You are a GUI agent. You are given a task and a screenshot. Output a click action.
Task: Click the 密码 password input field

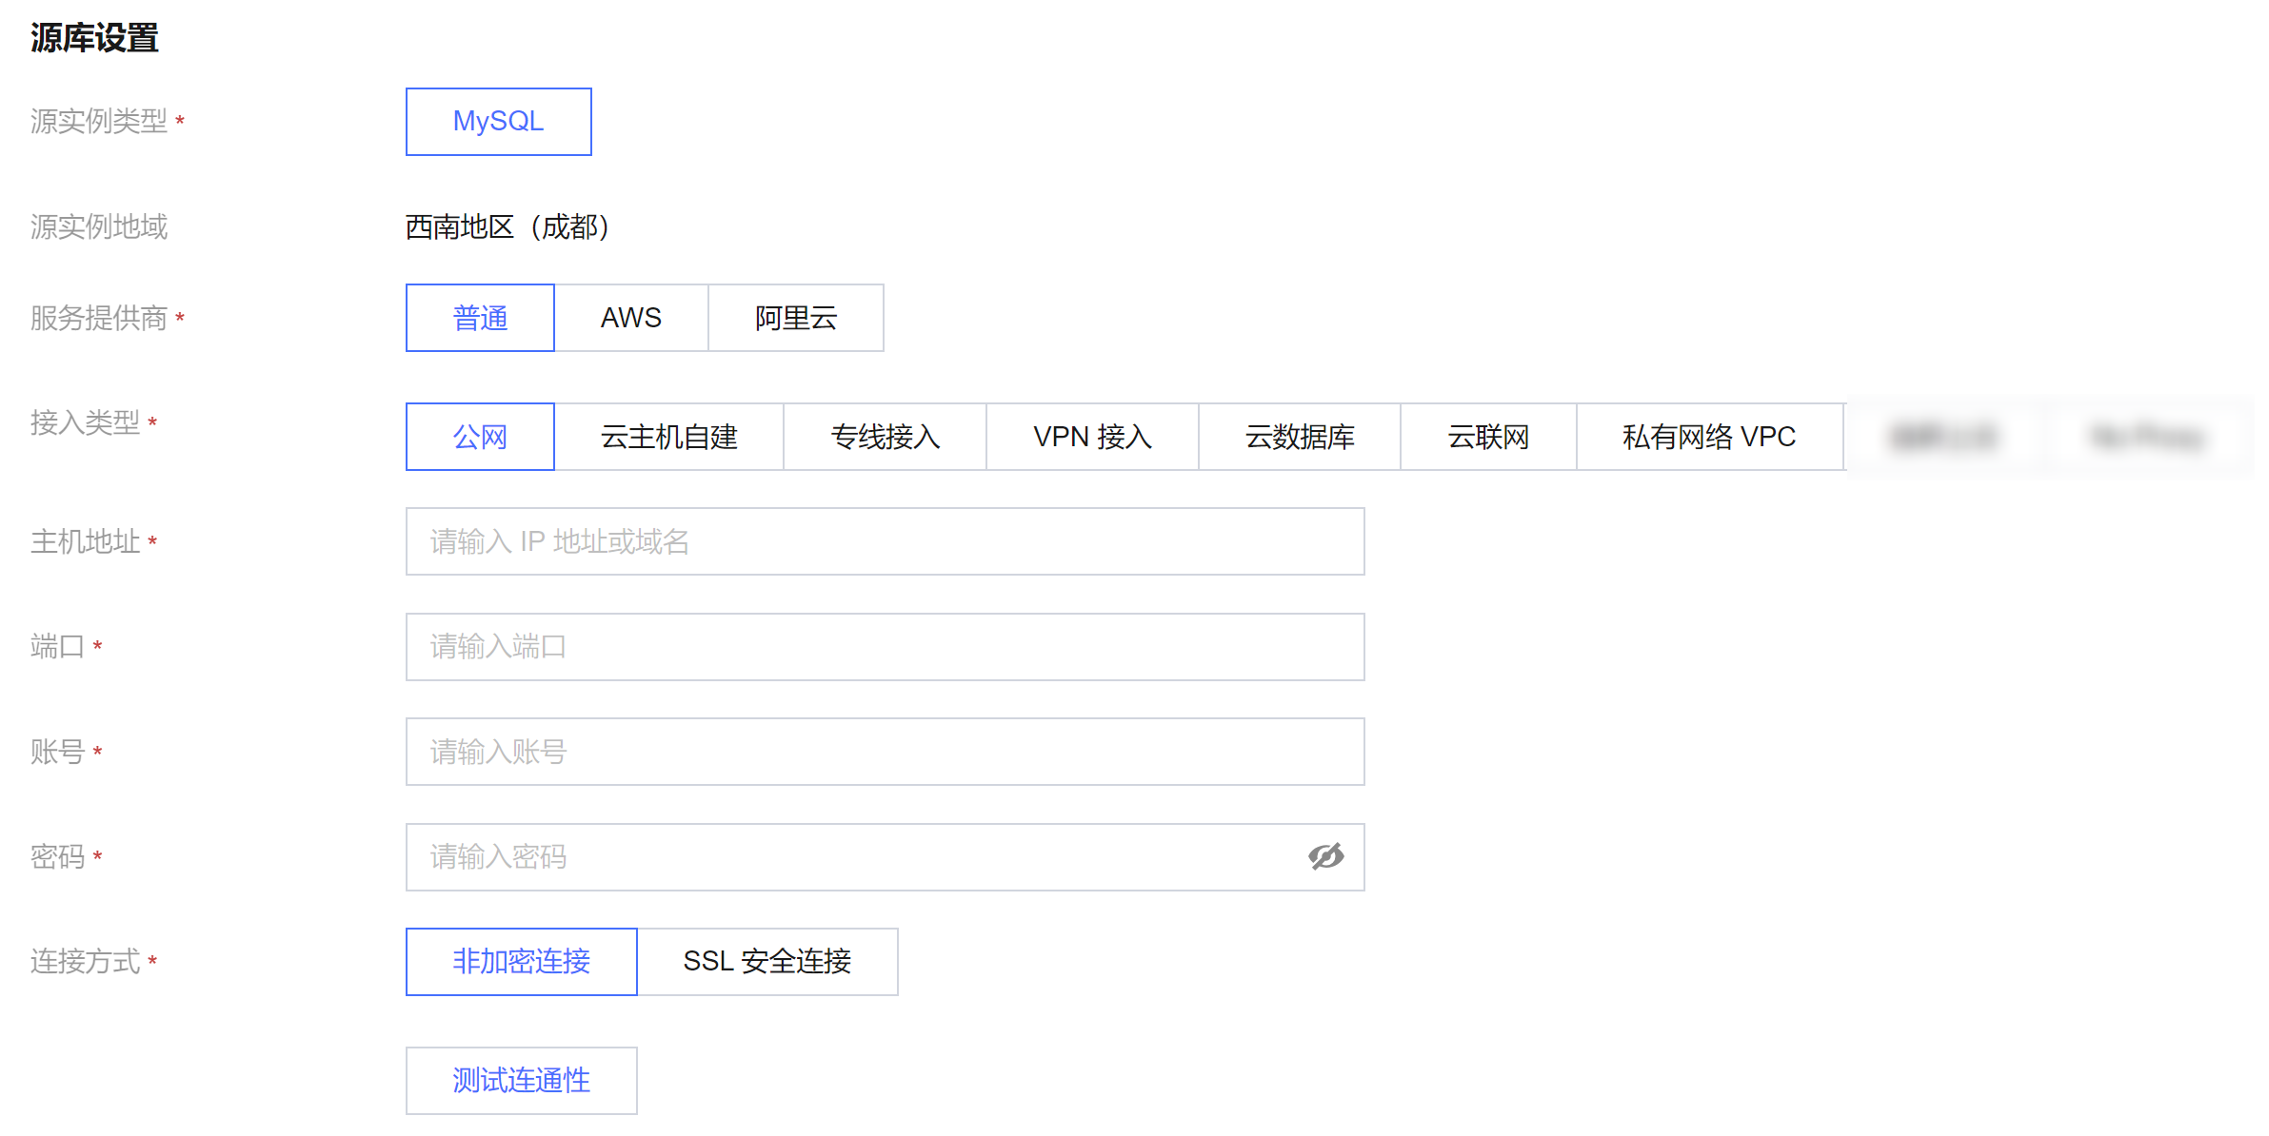click(x=857, y=856)
